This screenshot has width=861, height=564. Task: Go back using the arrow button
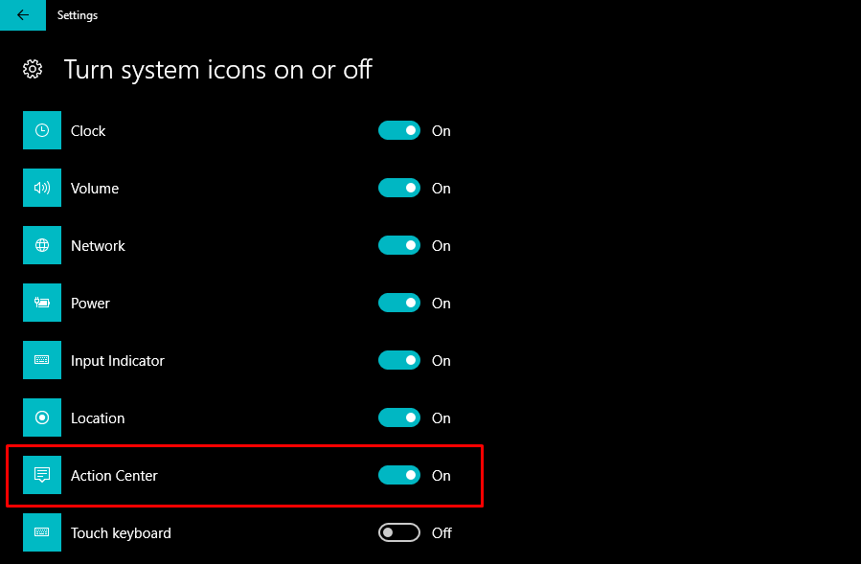pyautogui.click(x=23, y=15)
